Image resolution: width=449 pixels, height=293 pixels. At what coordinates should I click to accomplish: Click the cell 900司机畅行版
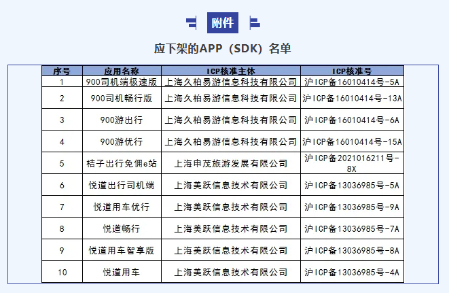point(122,98)
